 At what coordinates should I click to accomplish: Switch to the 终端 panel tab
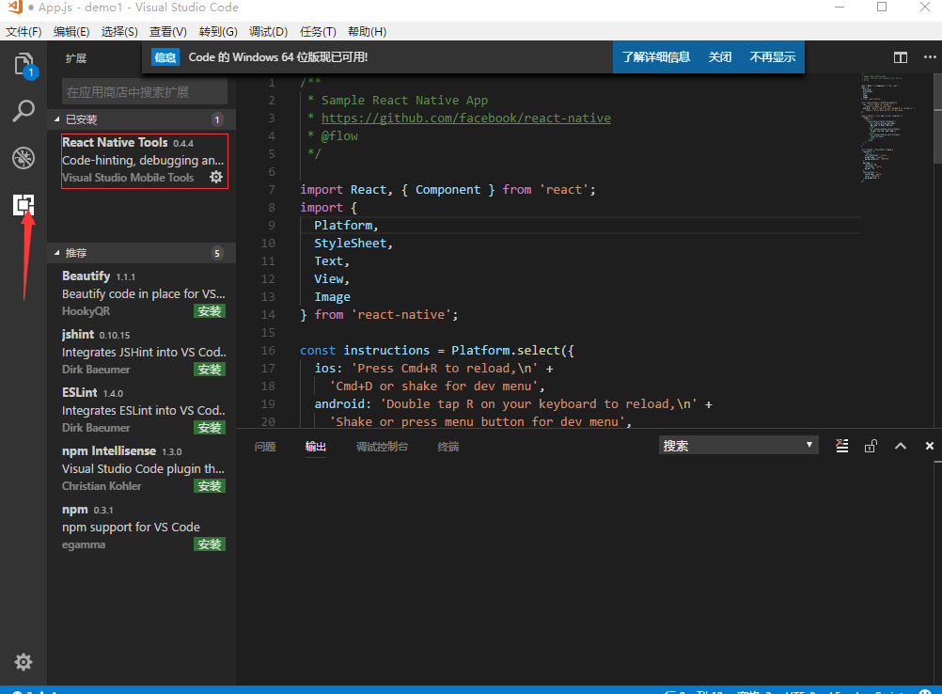pos(448,447)
